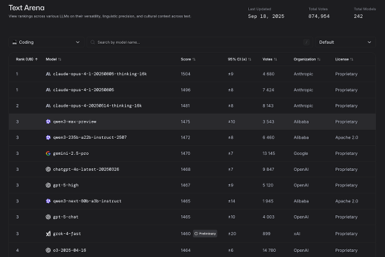Screen dimensions: 385x257
Task: Click votes value 899 for grok-4-fast
Action: point(266,234)
